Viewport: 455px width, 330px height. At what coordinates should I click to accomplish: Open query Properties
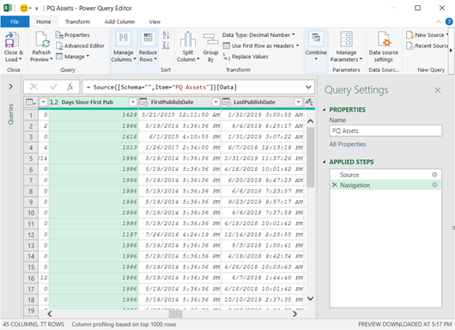click(73, 35)
